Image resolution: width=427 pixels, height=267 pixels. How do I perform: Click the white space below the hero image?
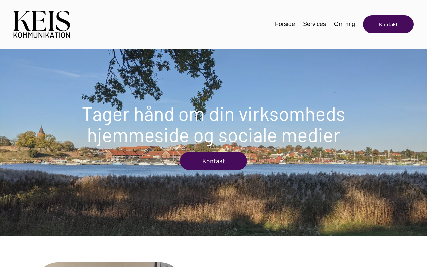[x=300, y=250]
